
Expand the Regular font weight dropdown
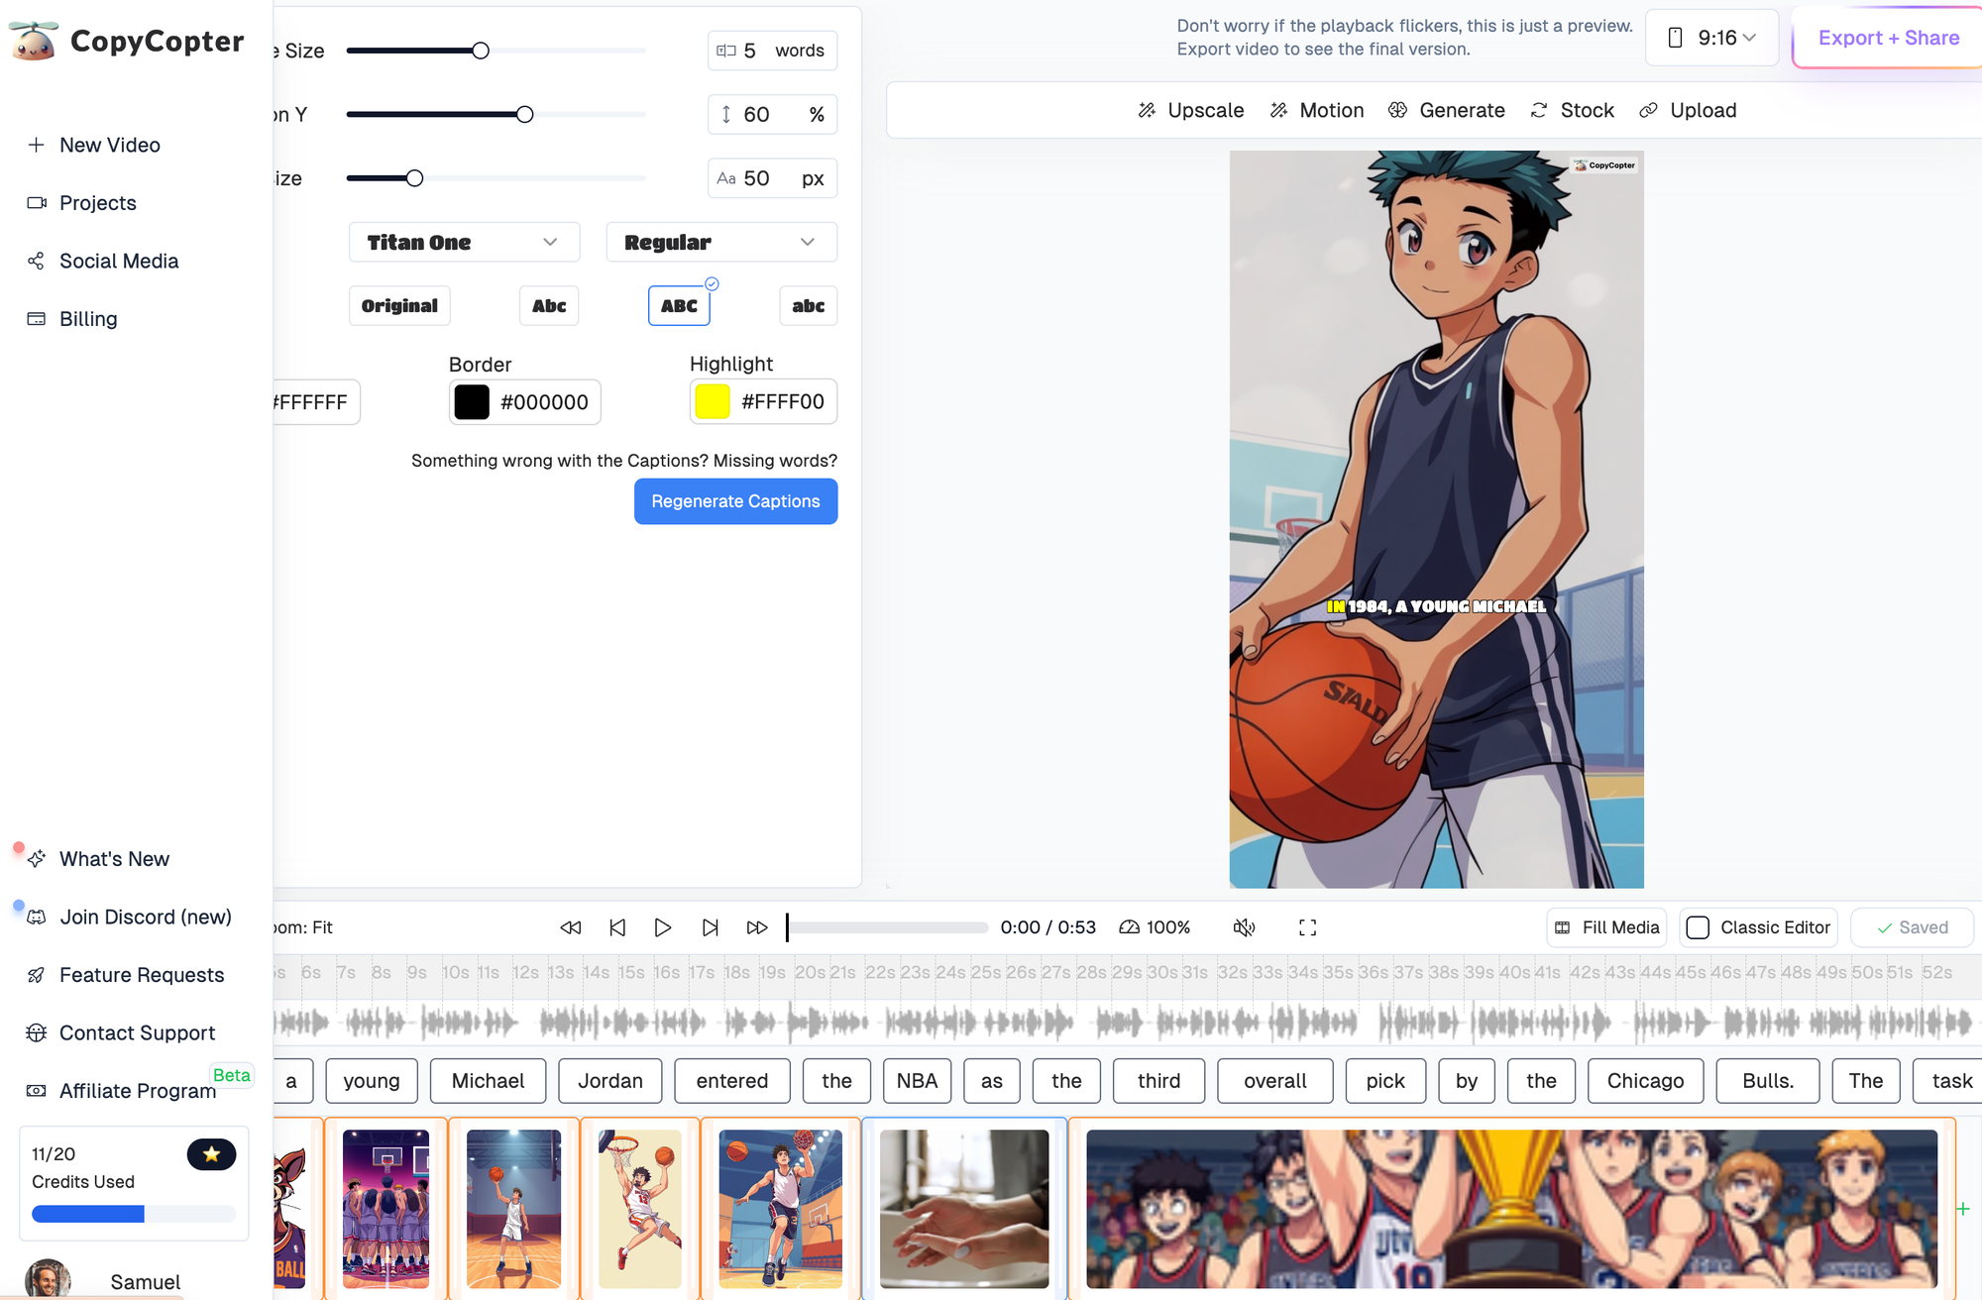tap(720, 242)
